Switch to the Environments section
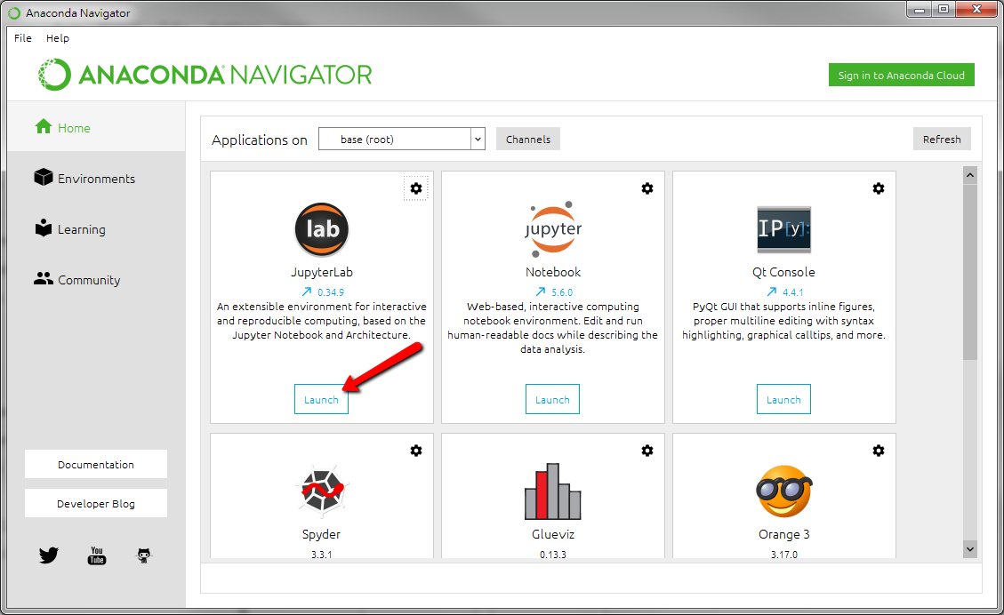Image resolution: width=1004 pixels, height=615 pixels. 97,178
